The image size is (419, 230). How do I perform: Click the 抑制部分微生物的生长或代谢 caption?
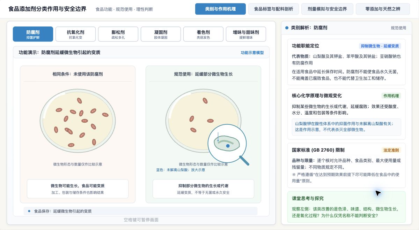pos(203,186)
